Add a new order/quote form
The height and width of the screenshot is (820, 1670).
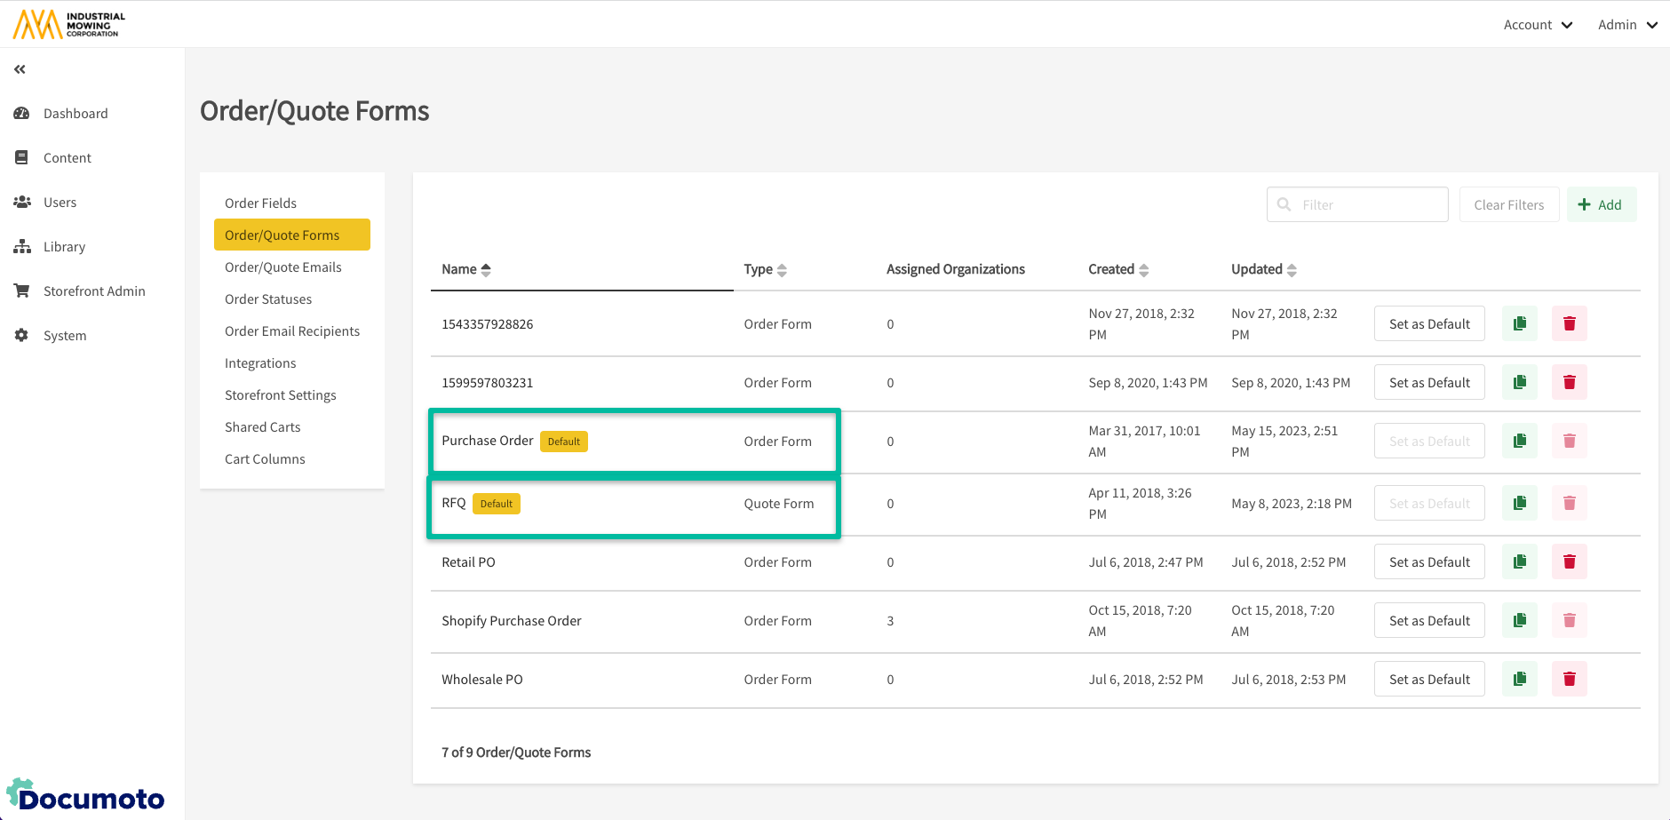tap(1600, 204)
